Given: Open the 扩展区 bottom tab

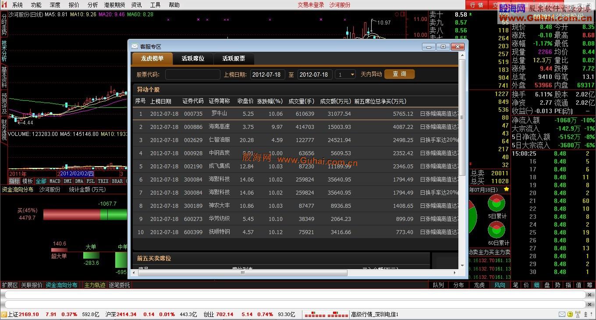Looking at the screenshot, I should click(x=10, y=285).
